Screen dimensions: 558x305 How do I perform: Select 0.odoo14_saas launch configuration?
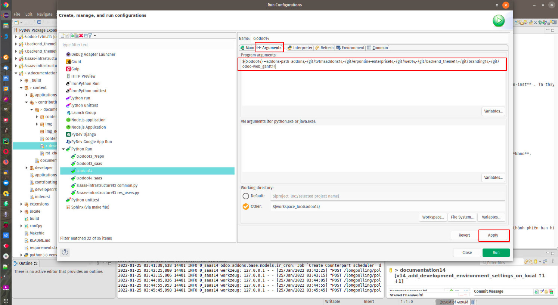coord(89,178)
